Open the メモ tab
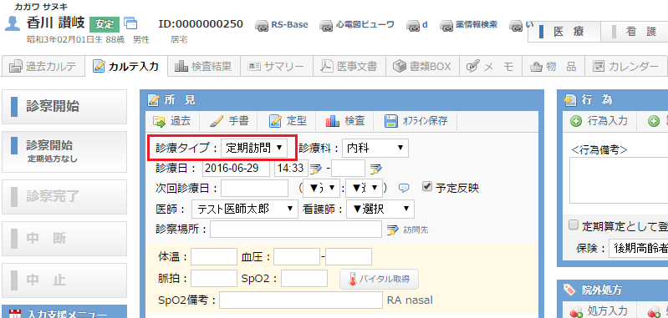The width and height of the screenshot is (668, 318). pos(491,66)
